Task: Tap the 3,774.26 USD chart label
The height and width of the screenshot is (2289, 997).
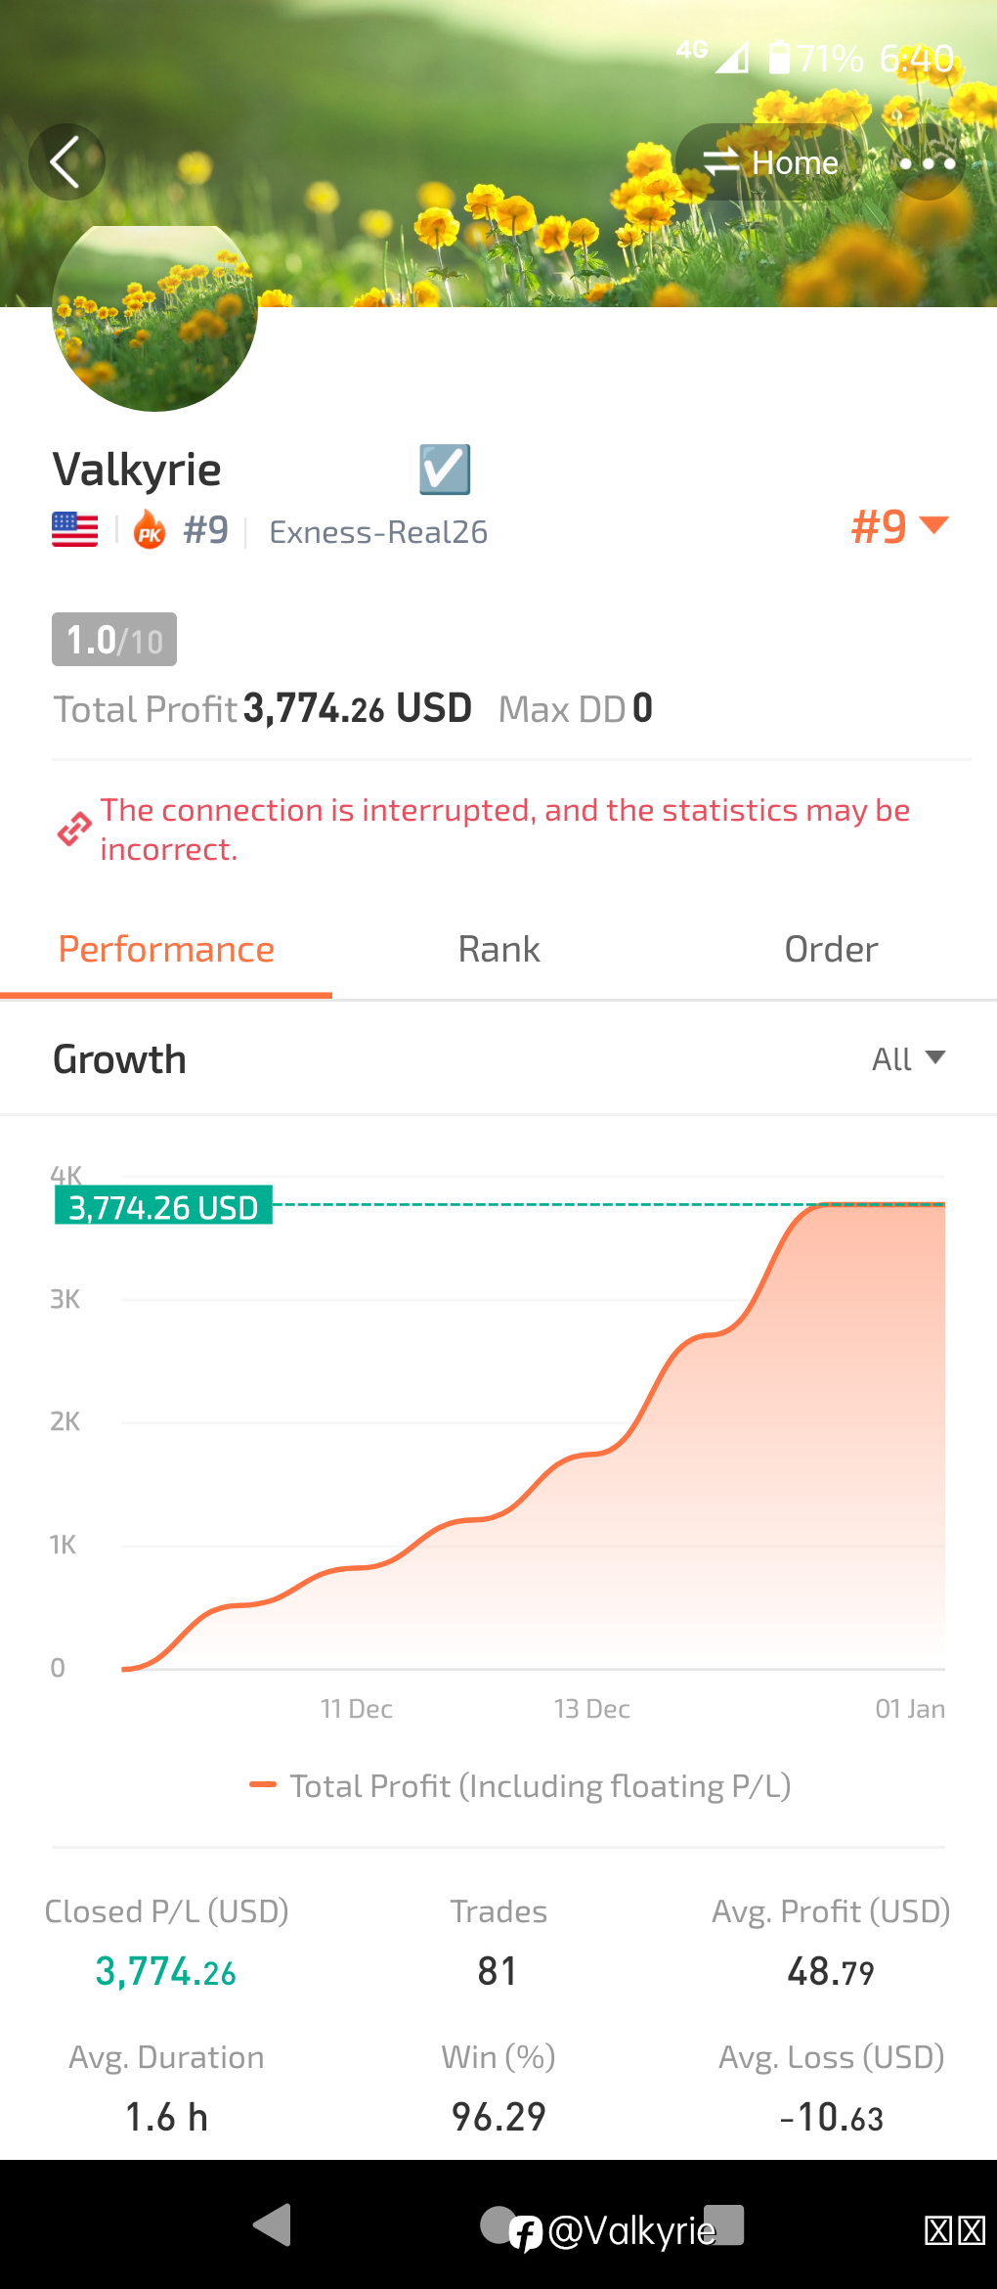Action: pos(163,1207)
